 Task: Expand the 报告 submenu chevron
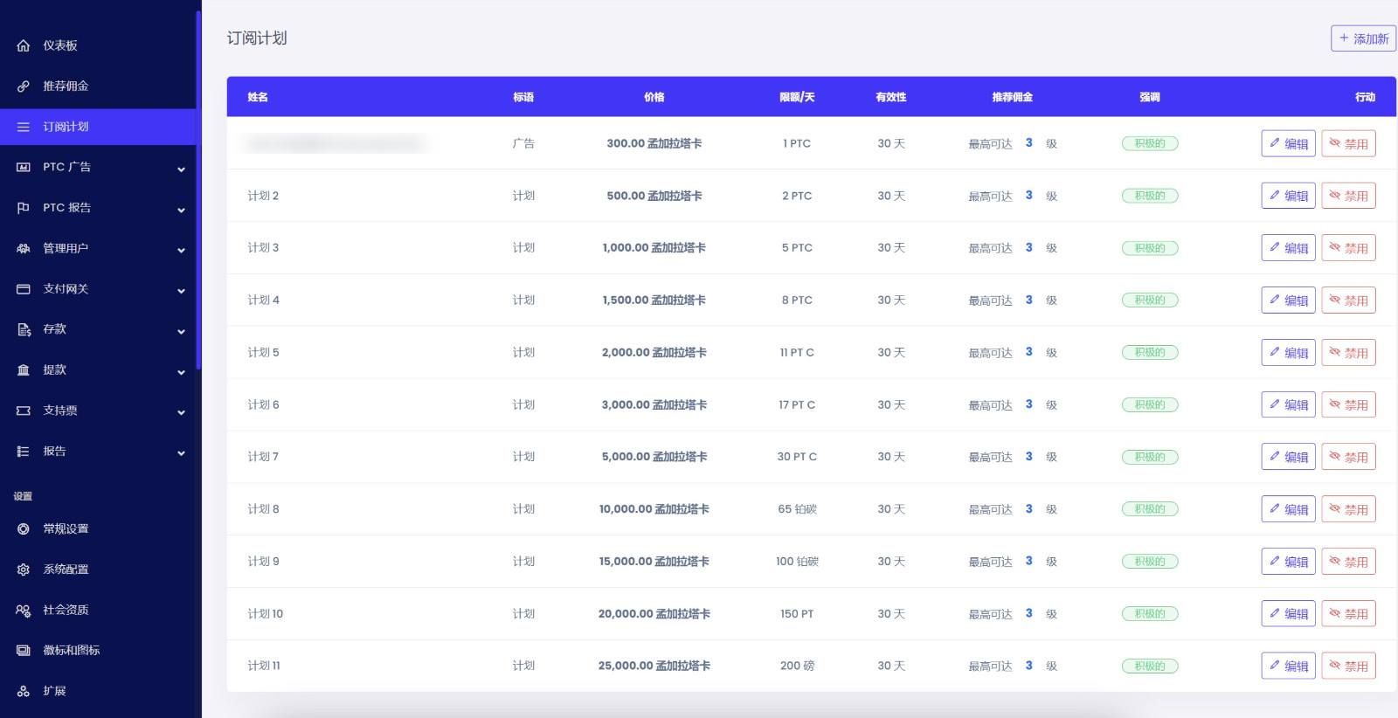181,453
